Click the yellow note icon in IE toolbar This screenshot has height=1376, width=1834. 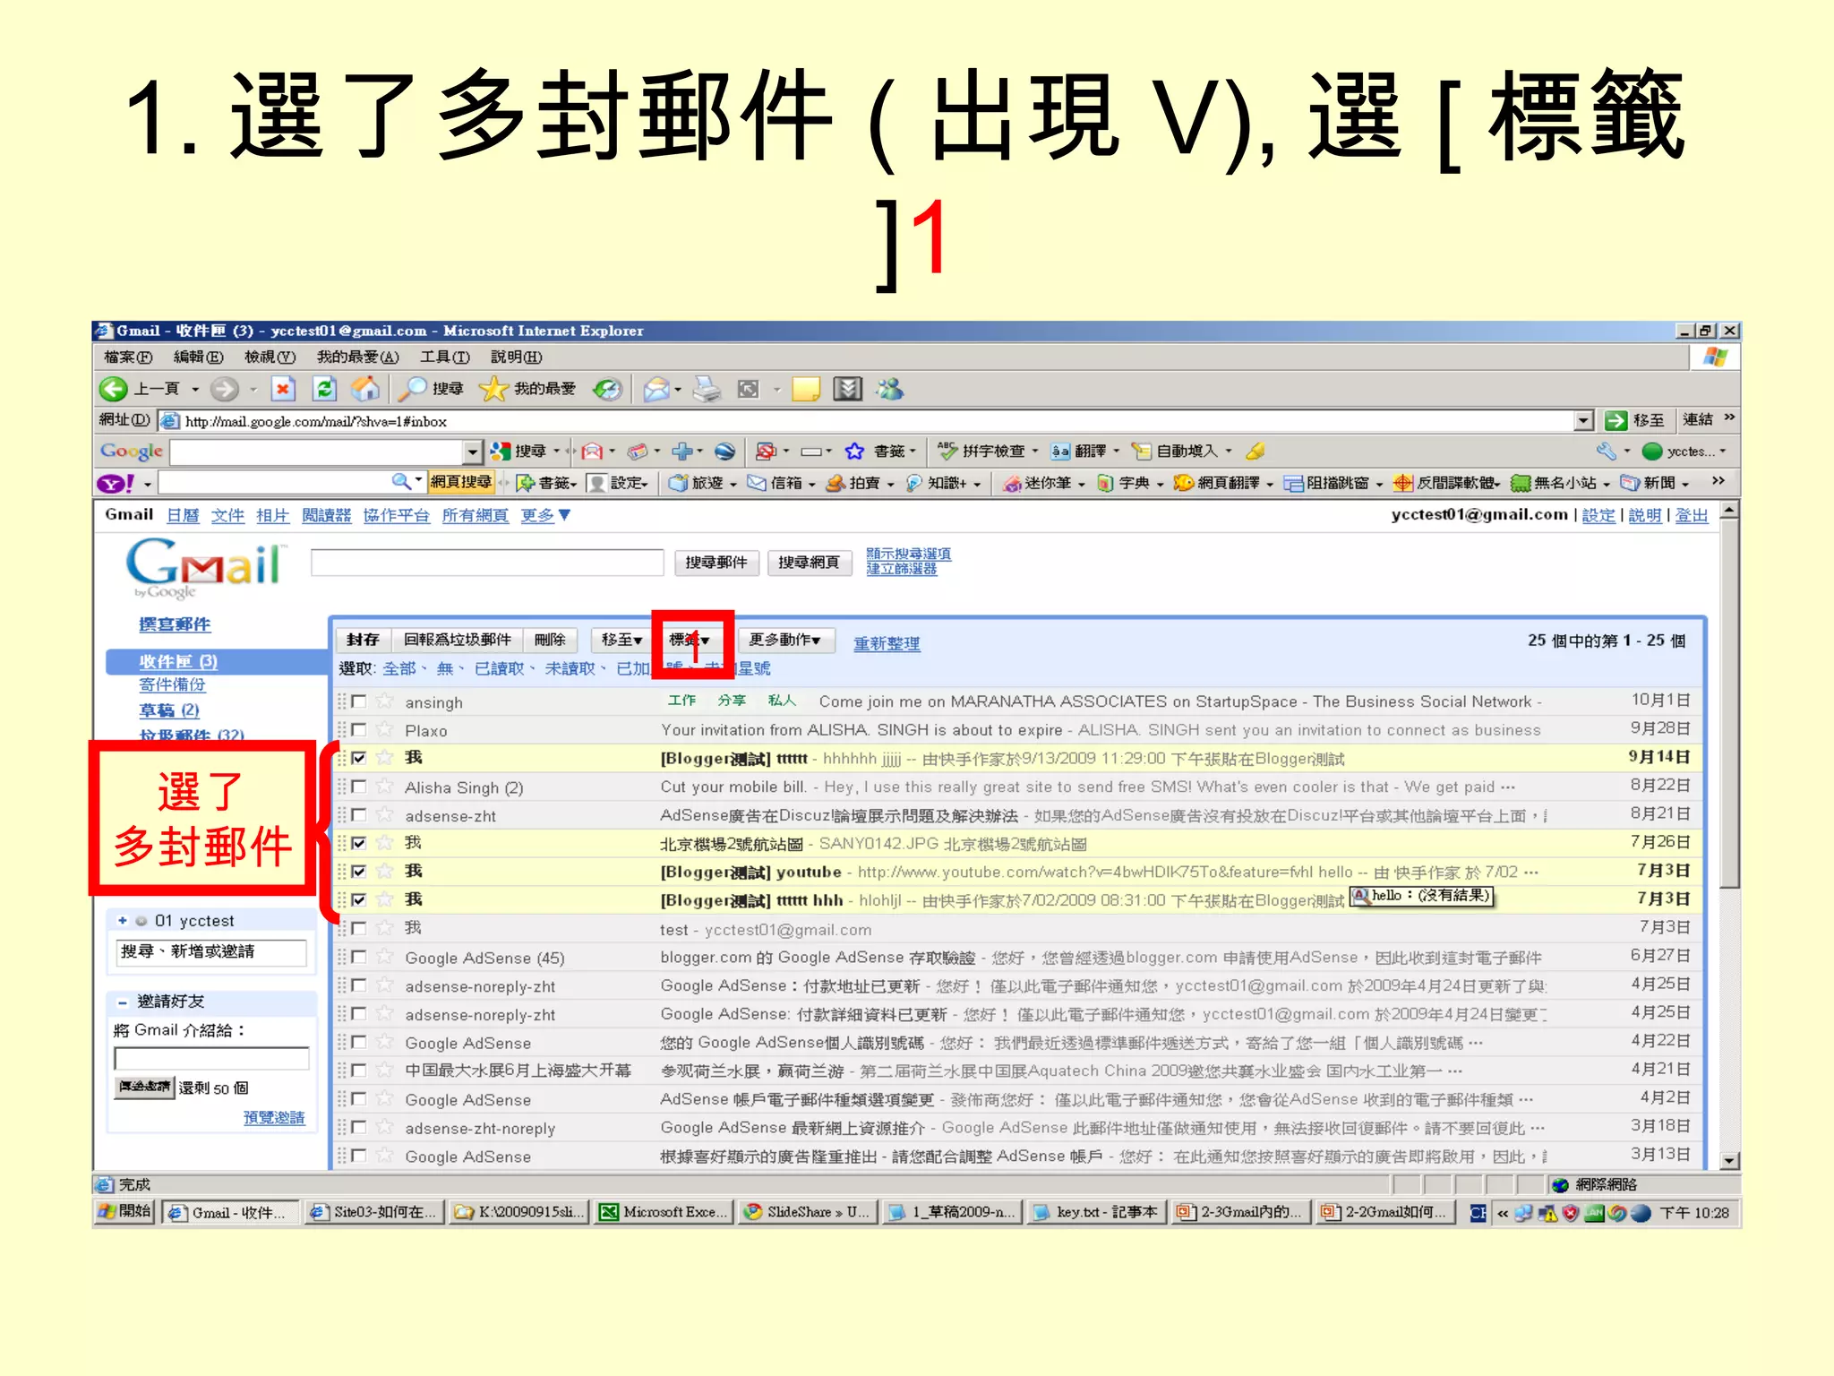[806, 389]
